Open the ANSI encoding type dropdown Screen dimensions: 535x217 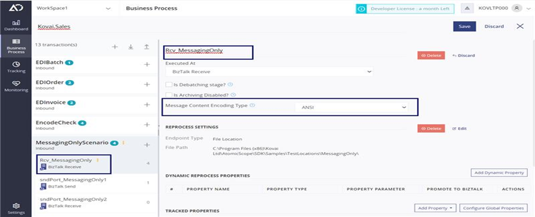click(x=351, y=107)
